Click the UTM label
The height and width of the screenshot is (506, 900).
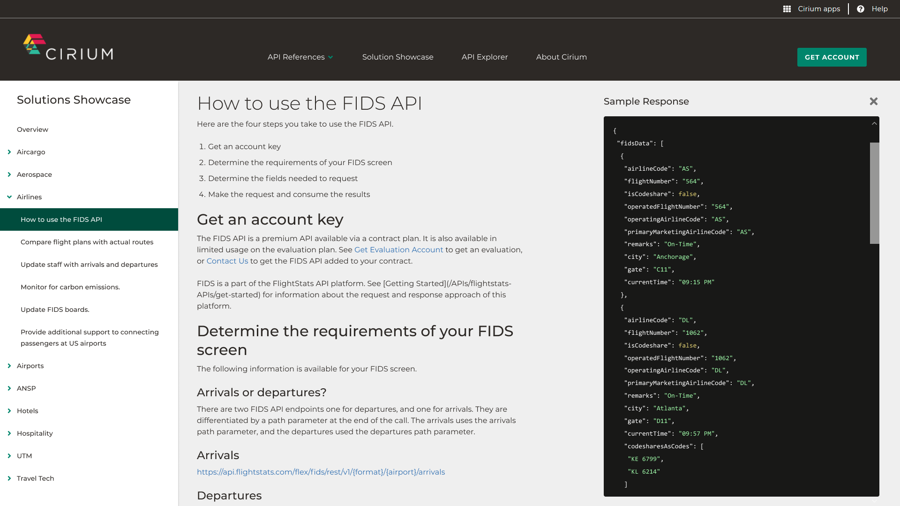pyautogui.click(x=24, y=456)
